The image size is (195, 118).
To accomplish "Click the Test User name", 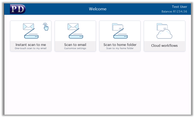I will 179,7.
